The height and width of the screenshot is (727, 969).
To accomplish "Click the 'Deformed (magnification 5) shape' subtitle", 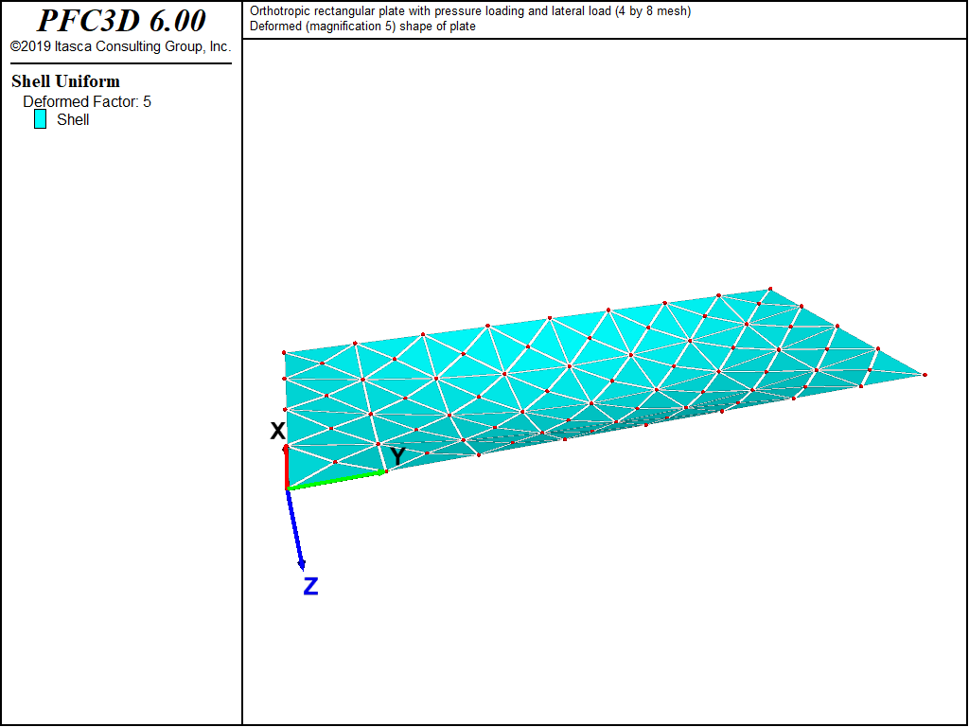I will point(362,27).
